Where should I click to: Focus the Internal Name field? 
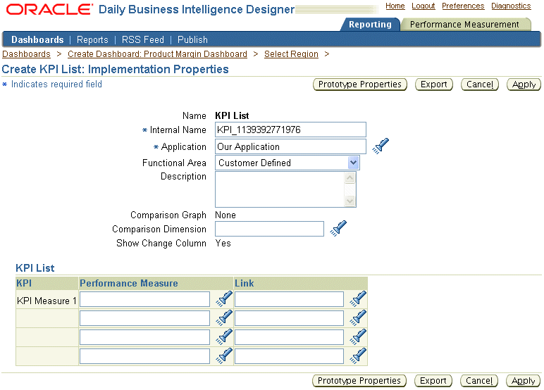290,130
